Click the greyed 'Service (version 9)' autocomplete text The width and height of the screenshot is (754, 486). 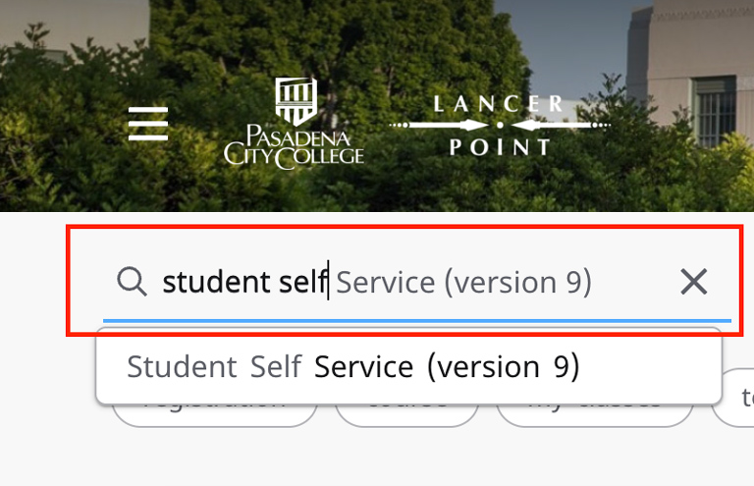(x=463, y=282)
